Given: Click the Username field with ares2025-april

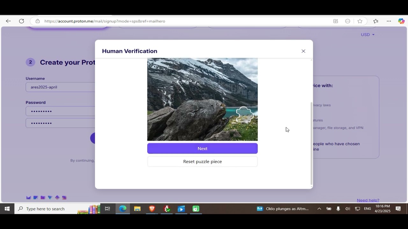Looking at the screenshot, I should (60, 87).
